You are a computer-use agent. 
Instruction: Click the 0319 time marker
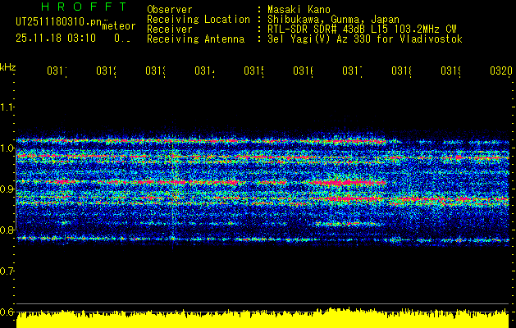[x=451, y=71]
